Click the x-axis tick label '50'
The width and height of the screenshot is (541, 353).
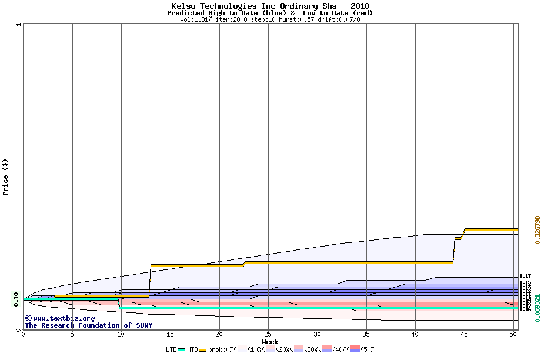(513, 334)
